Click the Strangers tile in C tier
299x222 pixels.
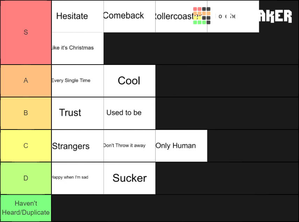pos(78,146)
